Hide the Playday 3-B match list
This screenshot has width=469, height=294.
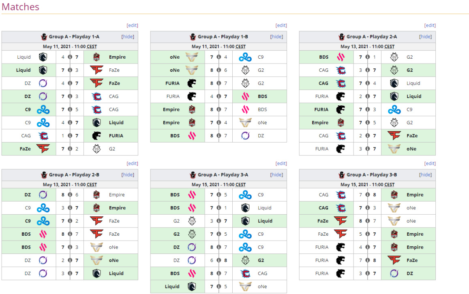pyautogui.click(x=426, y=175)
